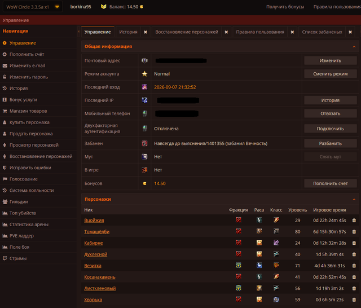The height and width of the screenshot is (308, 361).
Task: Open Статистика арены in the sidebar
Action: click(29, 225)
